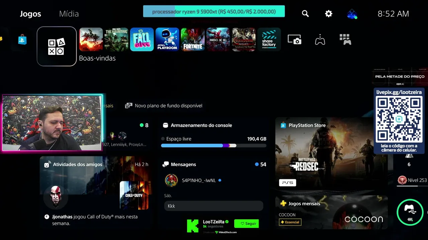Click the Há 2 h activity timestamp
This screenshot has height=240, width=428.
(x=141, y=164)
